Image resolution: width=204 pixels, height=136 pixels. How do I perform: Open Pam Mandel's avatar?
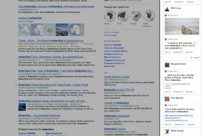tap(167, 99)
